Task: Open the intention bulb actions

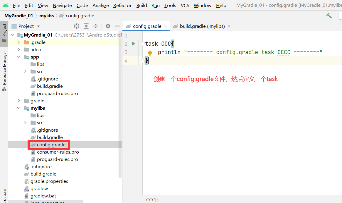Action: click(x=150, y=53)
